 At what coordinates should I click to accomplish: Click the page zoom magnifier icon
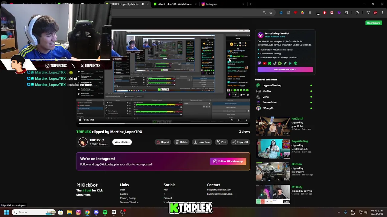coord(264,13)
